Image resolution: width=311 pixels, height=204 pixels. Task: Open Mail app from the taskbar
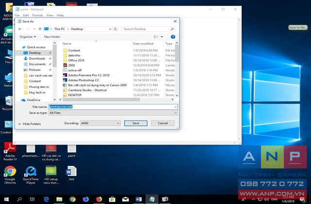pyautogui.click(x=125, y=199)
